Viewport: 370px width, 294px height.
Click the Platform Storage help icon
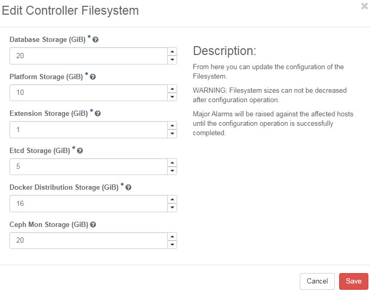pyautogui.click(x=93, y=77)
